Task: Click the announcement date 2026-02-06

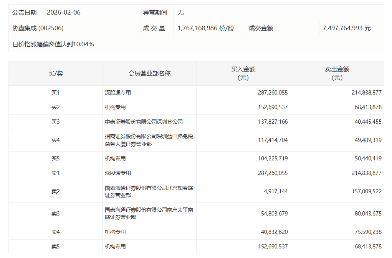Action: point(64,12)
